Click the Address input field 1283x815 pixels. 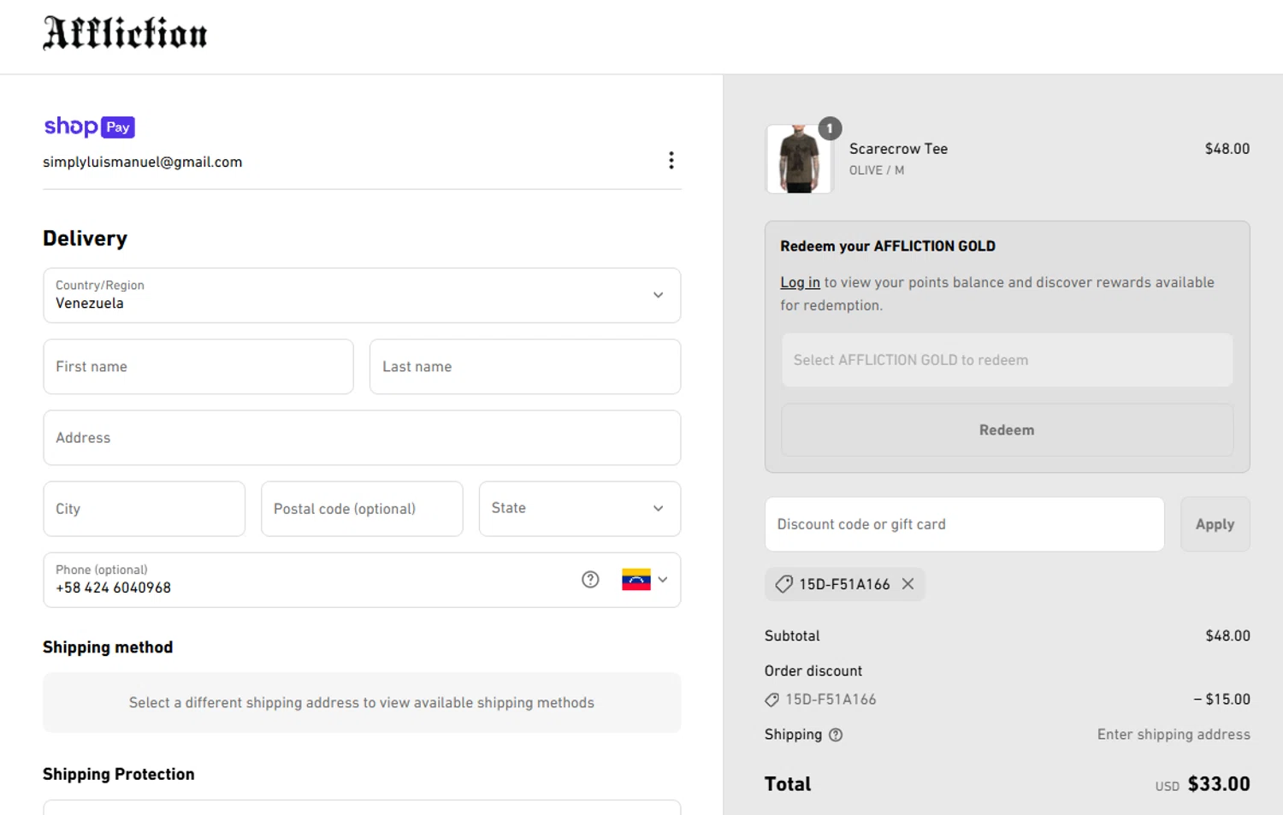pyautogui.click(x=362, y=438)
